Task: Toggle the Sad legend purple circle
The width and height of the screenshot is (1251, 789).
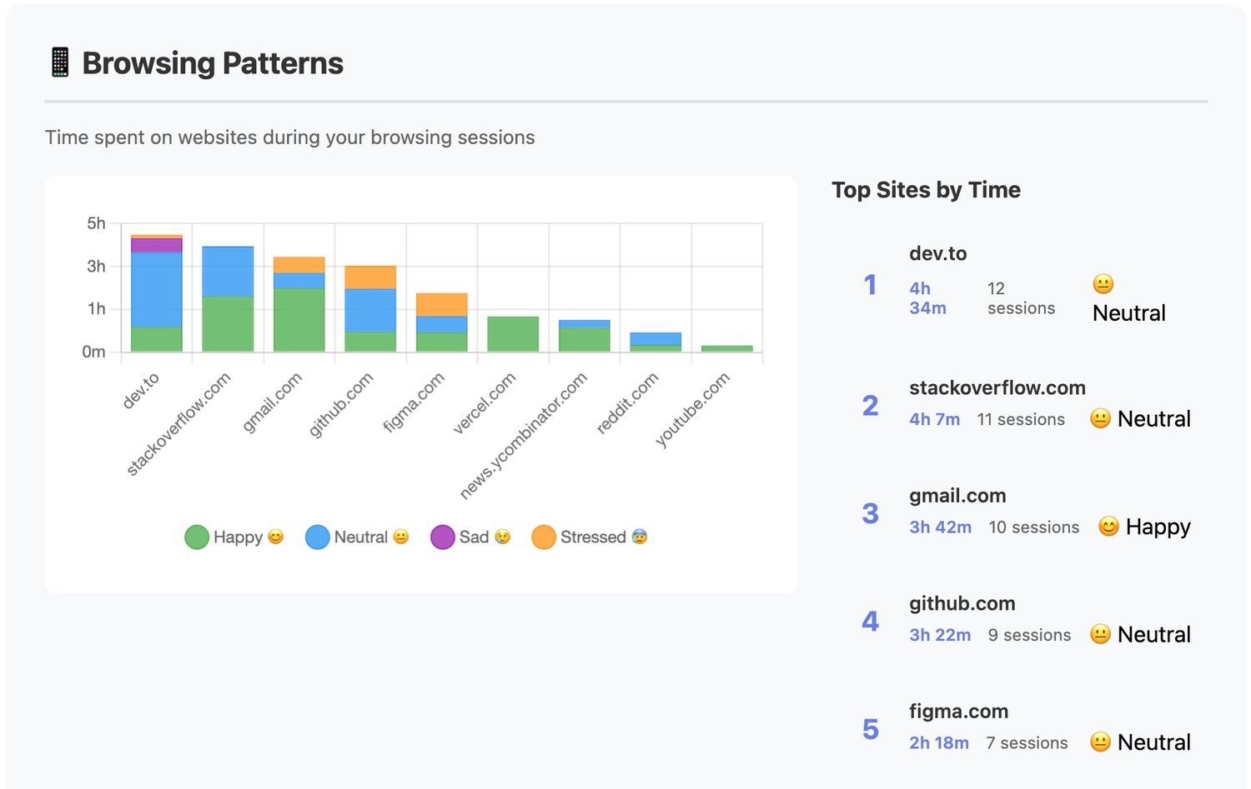Action: click(442, 537)
